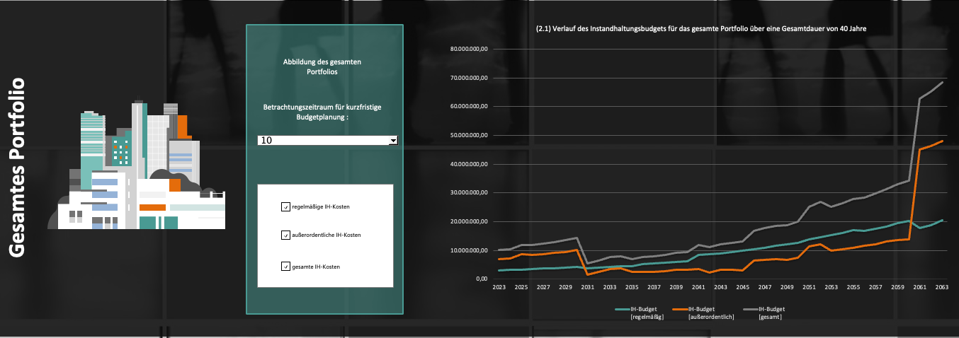This screenshot has height=338, width=959.
Task: Click the 10.000.000,00 y-axis label
Action: pos(470,250)
